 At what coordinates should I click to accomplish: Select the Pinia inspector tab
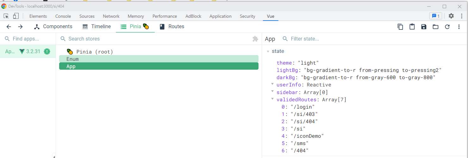click(x=135, y=27)
